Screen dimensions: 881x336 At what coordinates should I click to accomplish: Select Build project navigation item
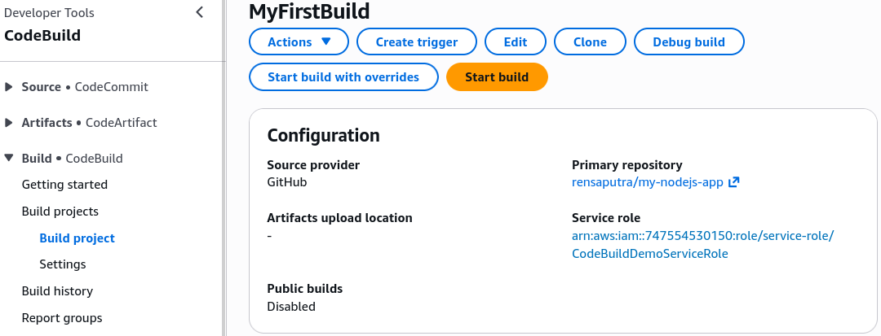point(77,238)
